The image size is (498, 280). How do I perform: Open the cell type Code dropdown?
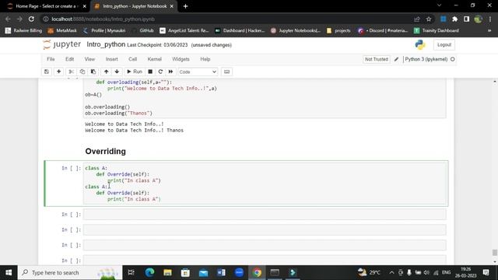pyautogui.click(x=198, y=72)
